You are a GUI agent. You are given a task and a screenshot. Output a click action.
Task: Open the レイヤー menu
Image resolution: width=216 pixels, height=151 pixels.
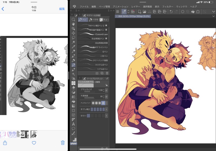[x=136, y=6]
